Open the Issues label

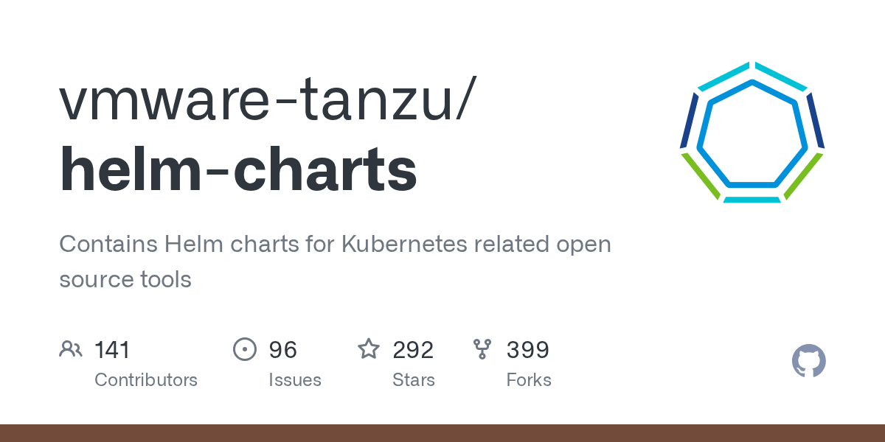coord(295,380)
